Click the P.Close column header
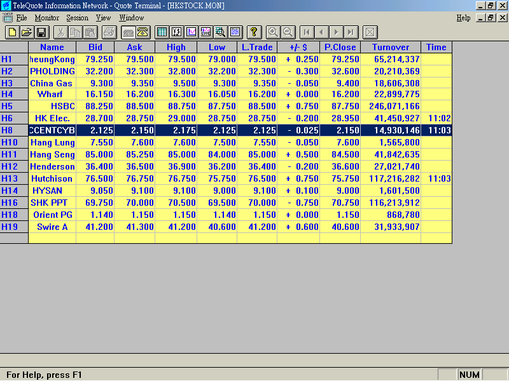This screenshot has height=381, width=509. pyautogui.click(x=340, y=47)
